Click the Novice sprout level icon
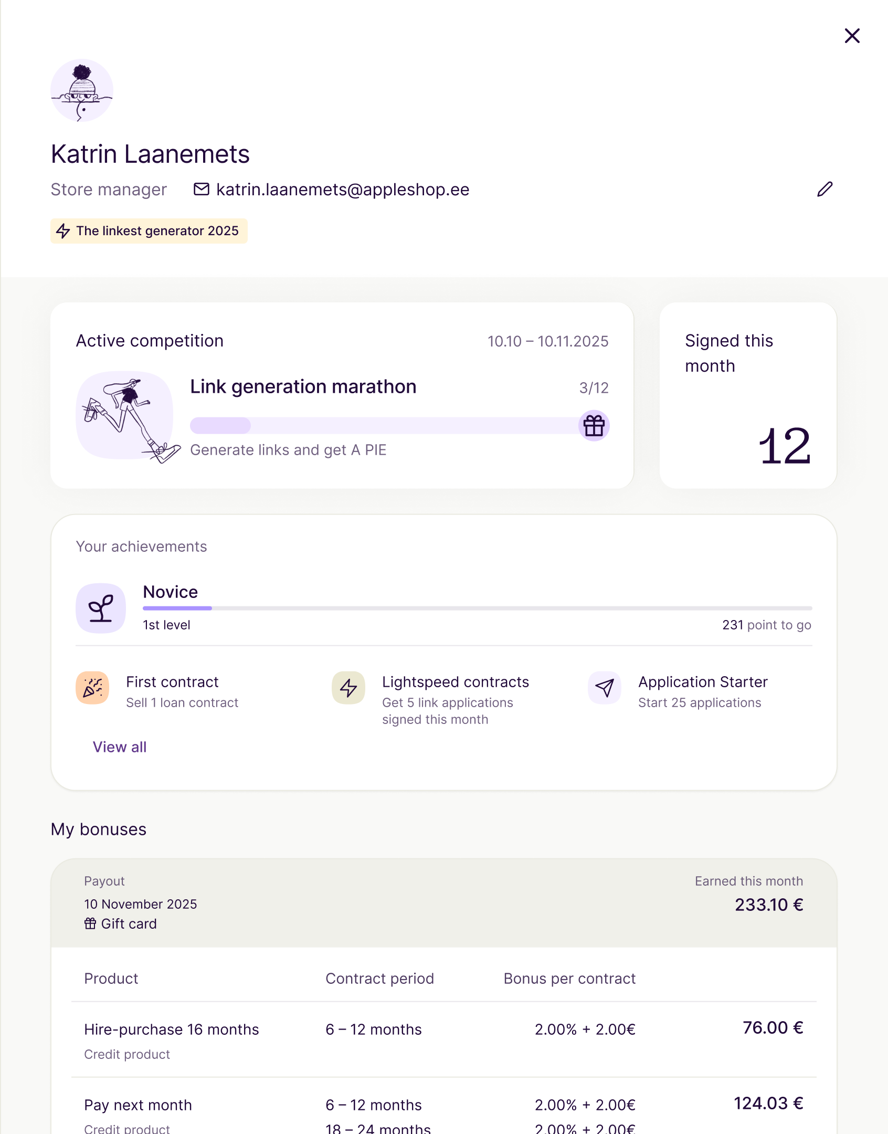This screenshot has width=888, height=1134. (101, 608)
